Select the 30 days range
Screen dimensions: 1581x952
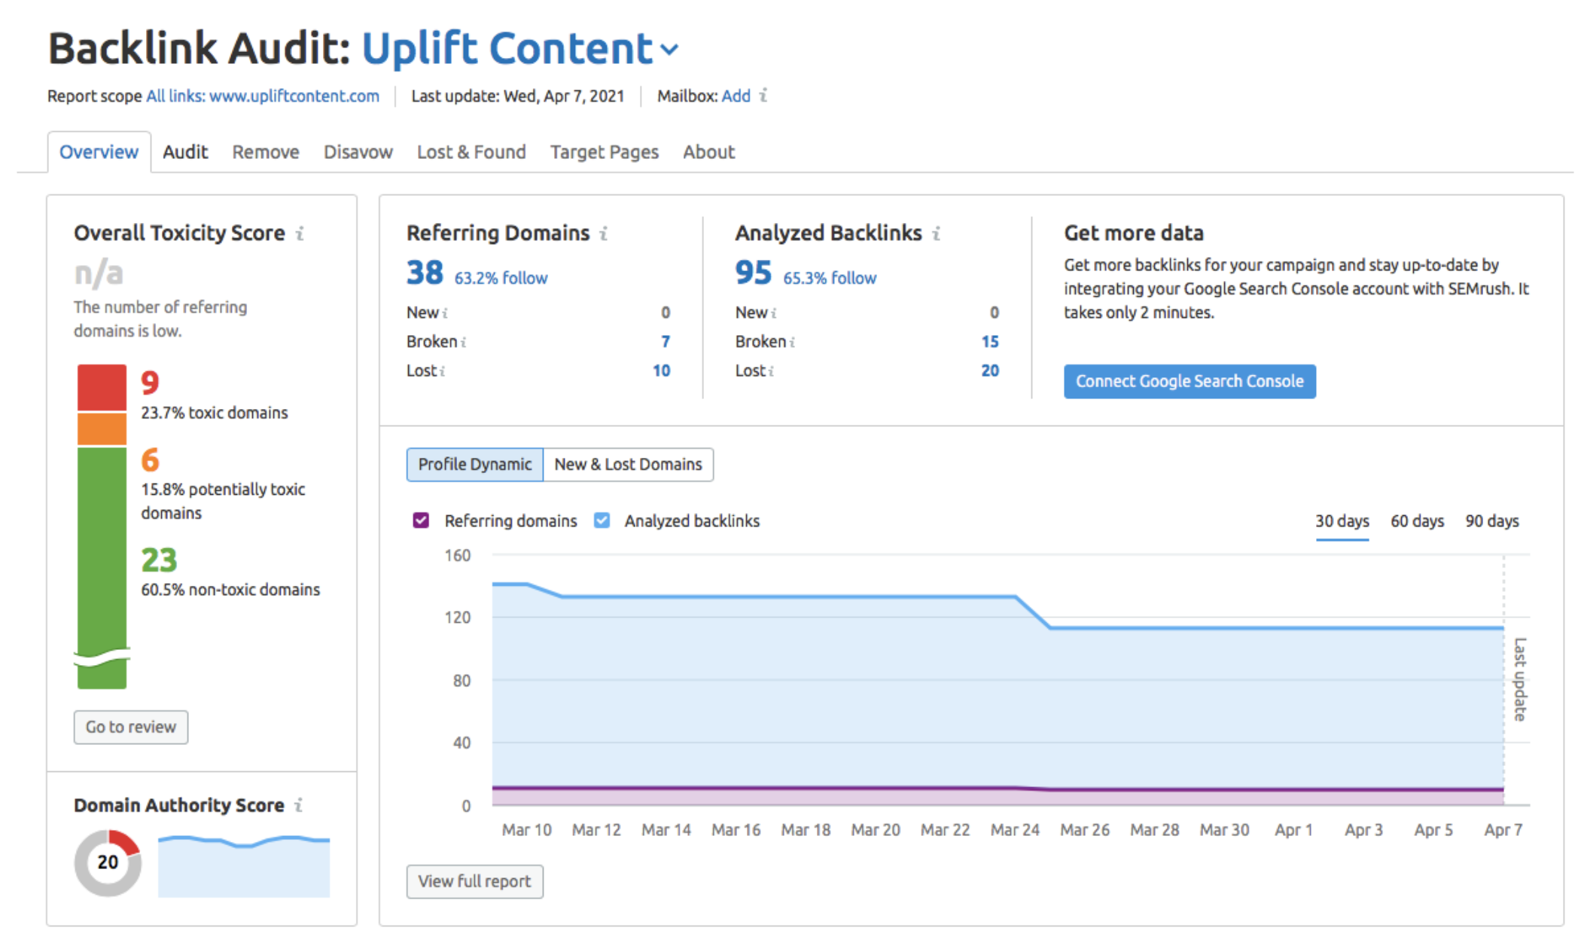pos(1342,521)
